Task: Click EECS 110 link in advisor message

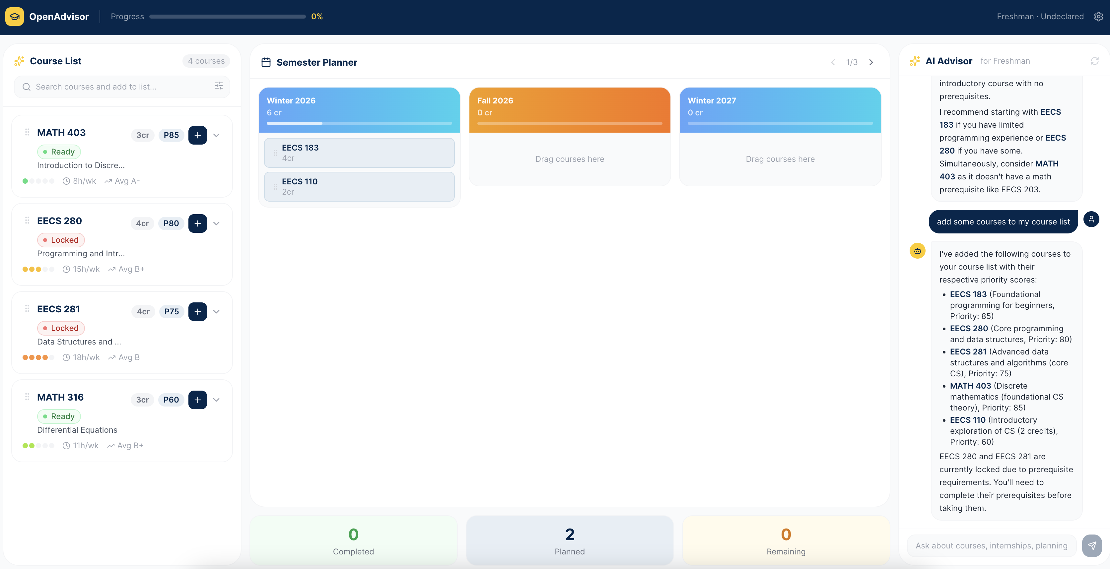Action: (x=967, y=419)
